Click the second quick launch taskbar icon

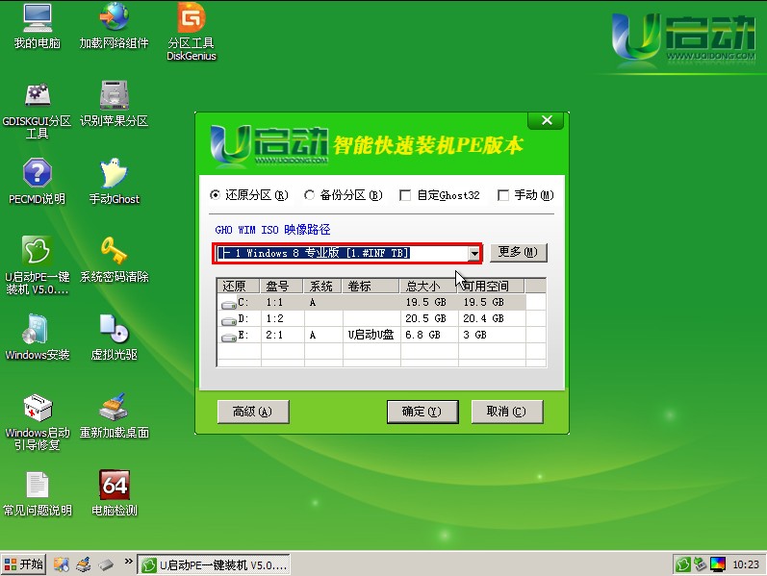tap(84, 564)
